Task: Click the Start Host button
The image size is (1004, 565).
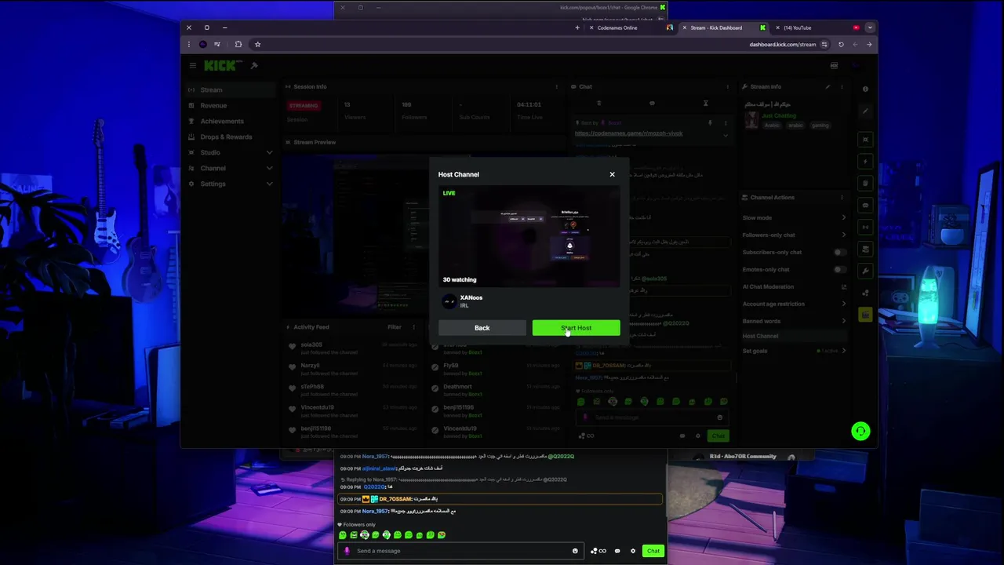Action: click(x=576, y=328)
